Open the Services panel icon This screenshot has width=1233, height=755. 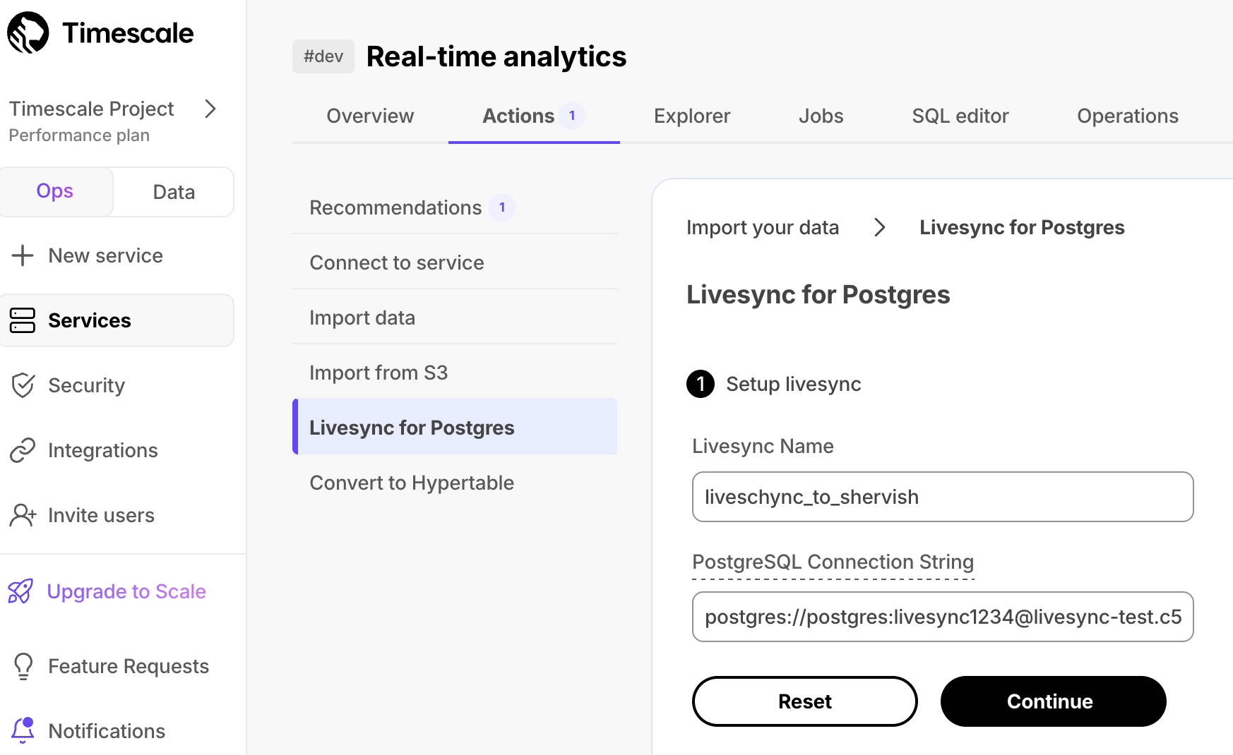tap(23, 320)
